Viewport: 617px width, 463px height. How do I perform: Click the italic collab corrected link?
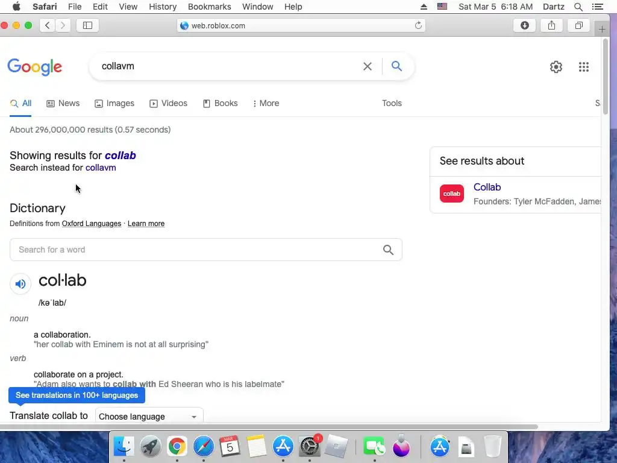coord(121,156)
